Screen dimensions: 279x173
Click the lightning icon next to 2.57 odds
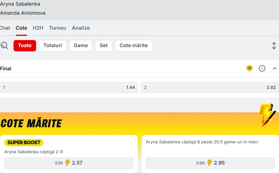(68, 163)
